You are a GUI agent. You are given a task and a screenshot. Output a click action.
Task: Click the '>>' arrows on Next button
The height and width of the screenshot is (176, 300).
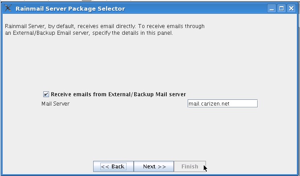(162, 167)
